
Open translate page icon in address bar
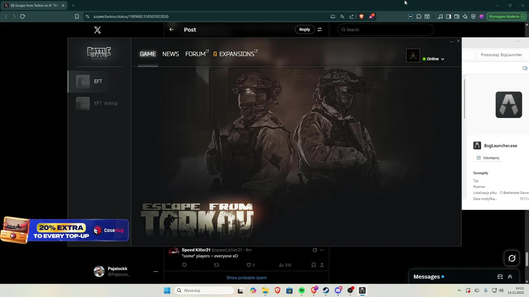click(x=342, y=16)
